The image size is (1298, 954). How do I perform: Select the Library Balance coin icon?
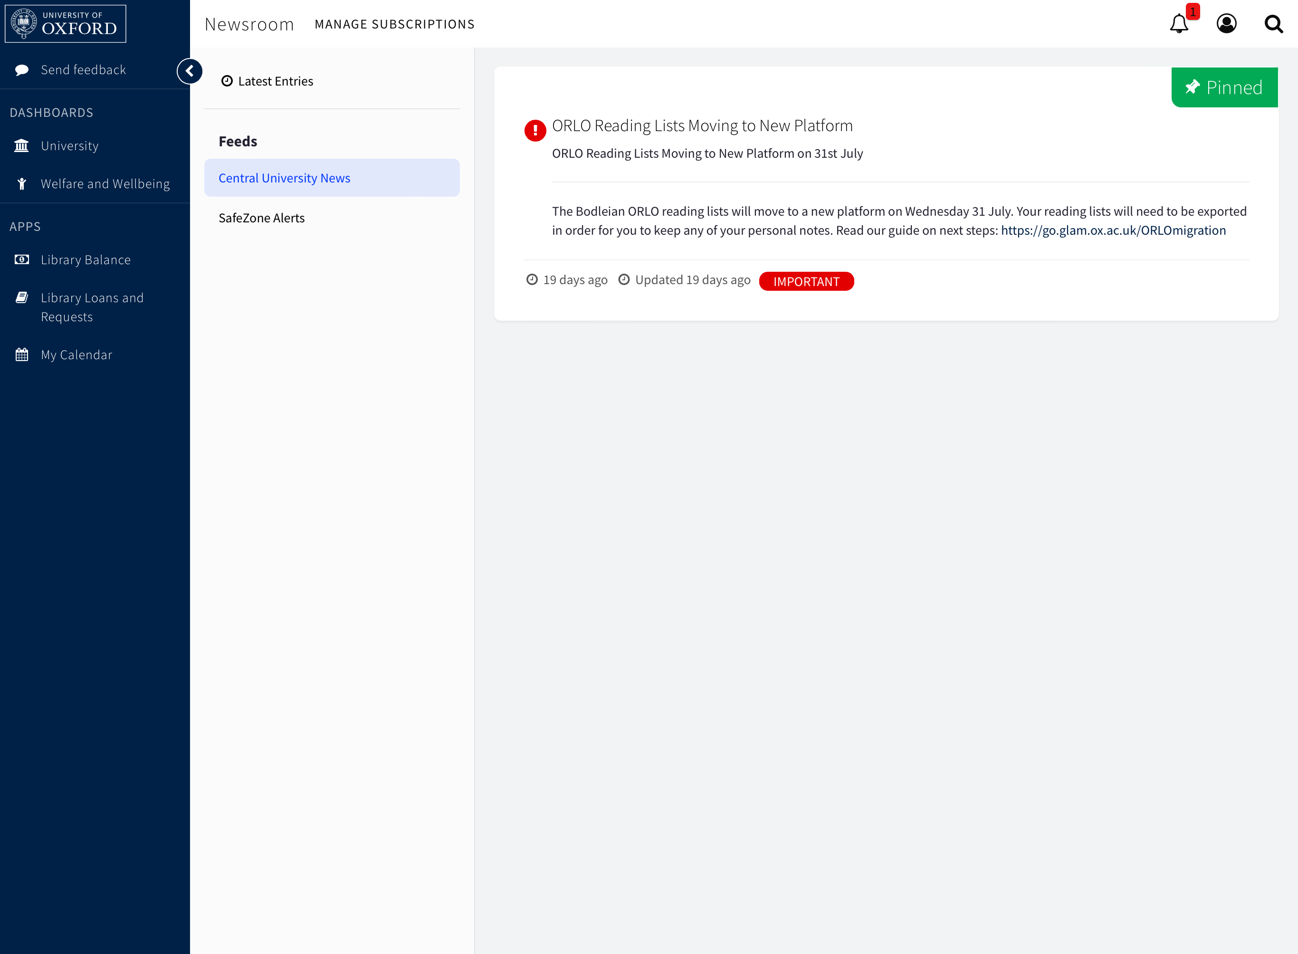pos(21,259)
